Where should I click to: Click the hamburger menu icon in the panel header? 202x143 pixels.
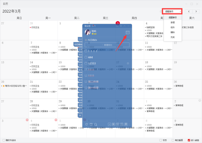pyautogui.click(x=121, y=26)
